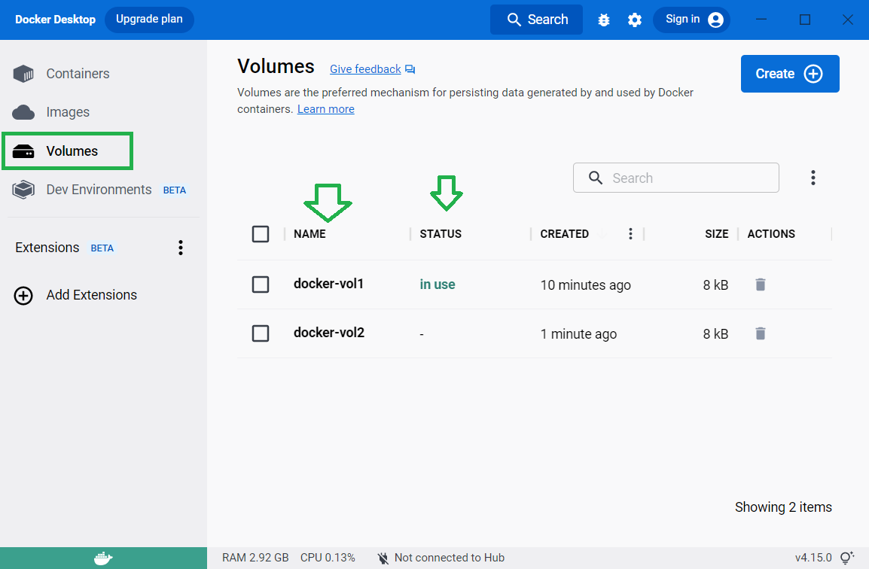Click the Add Extensions plus icon

tap(23, 295)
